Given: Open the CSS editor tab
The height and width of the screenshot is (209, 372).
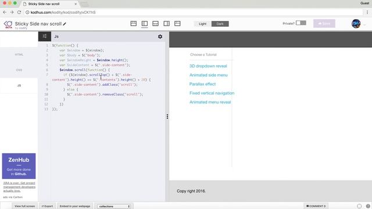Looking at the screenshot, I should (19, 70).
